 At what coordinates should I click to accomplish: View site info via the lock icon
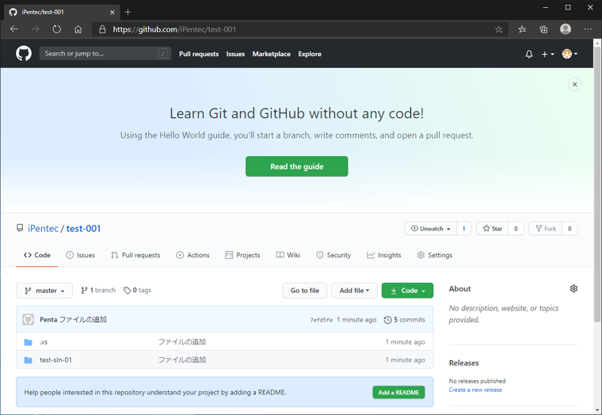pyautogui.click(x=102, y=29)
